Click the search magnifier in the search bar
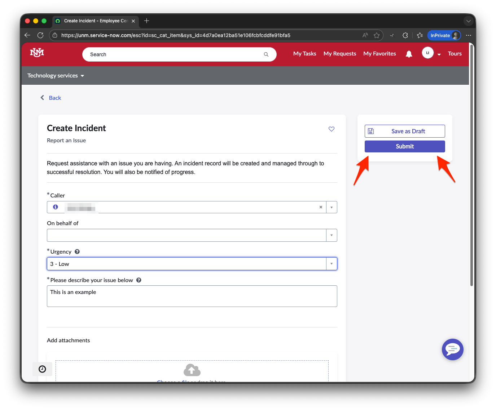496x410 pixels. [266, 54]
